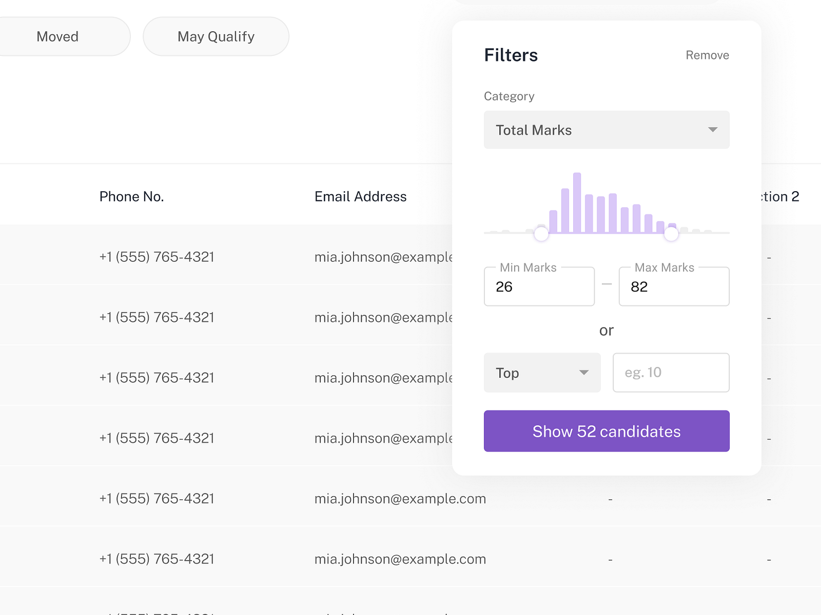Select the May Qualify filter chip
Image resolution: width=821 pixels, height=615 pixels.
pos(216,36)
